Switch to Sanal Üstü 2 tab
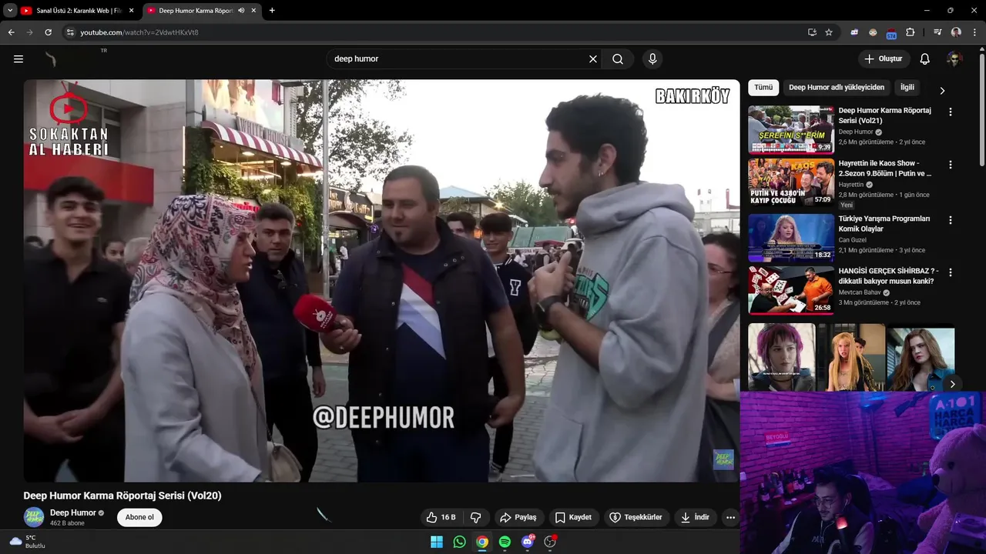 [x=77, y=11]
